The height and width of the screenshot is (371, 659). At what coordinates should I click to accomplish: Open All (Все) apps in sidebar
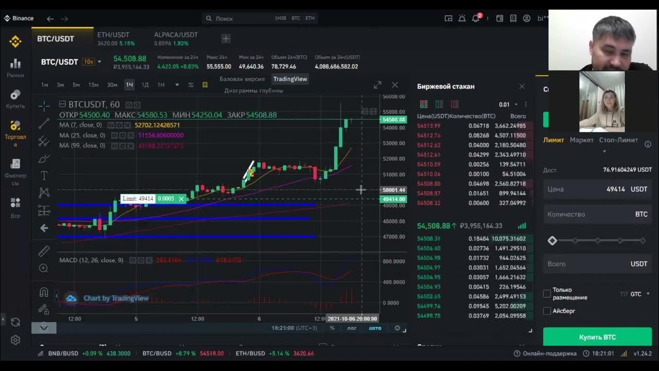(15, 208)
